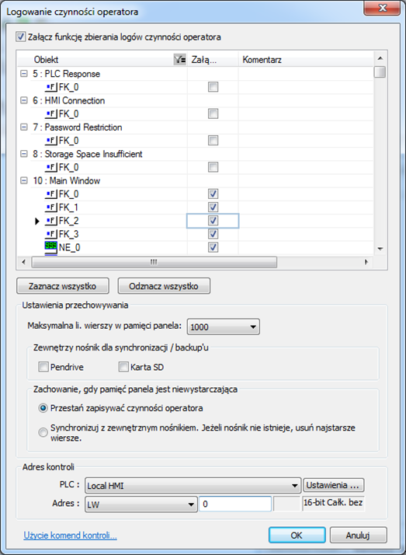This screenshot has width=406, height=555.
Task: Click the FK_3 function key icon
Action: coord(51,234)
